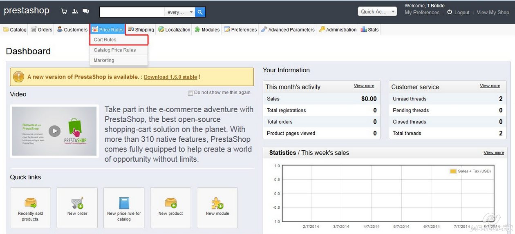Screen dimensions: 515x234
Task: Click the New order cart icon
Action: coord(77,203)
